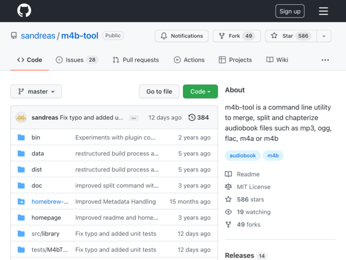The image size is (346, 260).
Task: Expand the master branch dropdown
Action: click(x=36, y=92)
